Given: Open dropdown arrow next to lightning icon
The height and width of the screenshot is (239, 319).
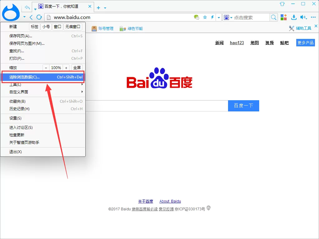Looking at the screenshot, I should coord(219,17).
